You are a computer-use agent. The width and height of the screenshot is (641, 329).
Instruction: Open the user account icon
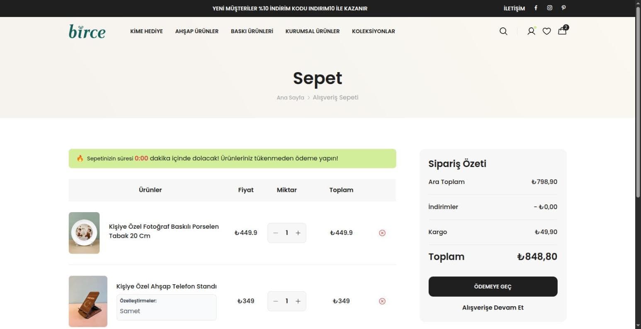point(531,31)
